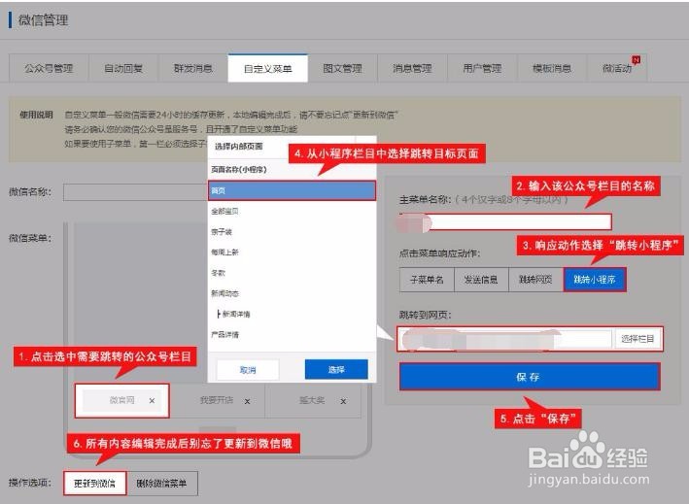Delete 我要开店 menu item via its x
Viewport: 689px width, 504px height.
(x=248, y=401)
